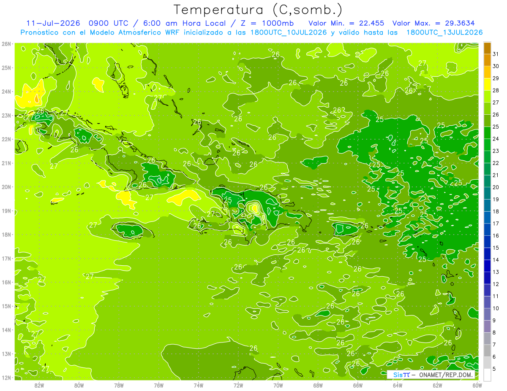507x391 pixels.
Task: Click the "20N" latitude axis label
Action: [x=6, y=187]
